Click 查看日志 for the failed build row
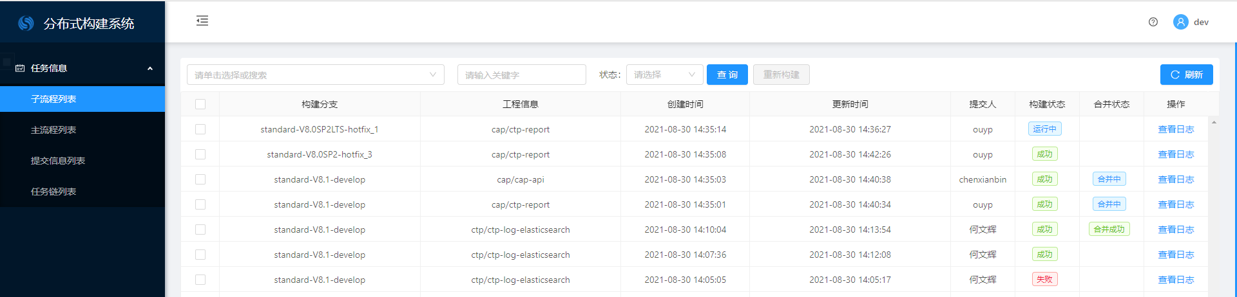 click(1176, 280)
